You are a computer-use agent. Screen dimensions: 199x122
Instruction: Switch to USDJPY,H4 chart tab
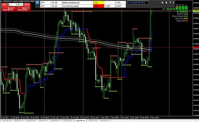(93, 121)
